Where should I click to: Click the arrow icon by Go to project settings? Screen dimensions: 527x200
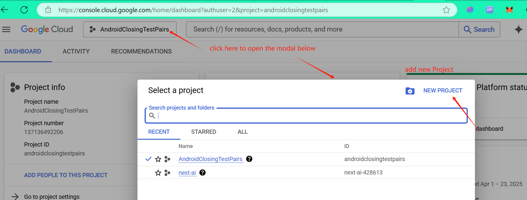tap(15, 196)
